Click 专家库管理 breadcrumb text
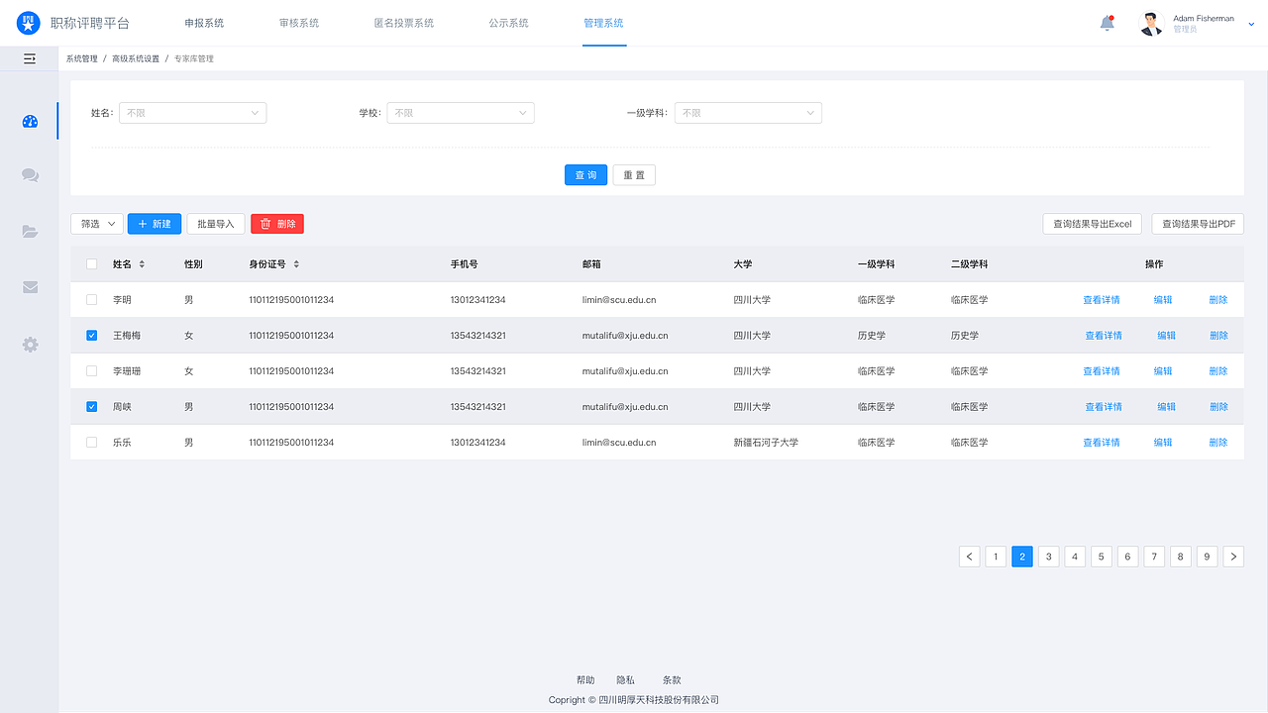Viewport: 1268px width, 713px height. [194, 59]
